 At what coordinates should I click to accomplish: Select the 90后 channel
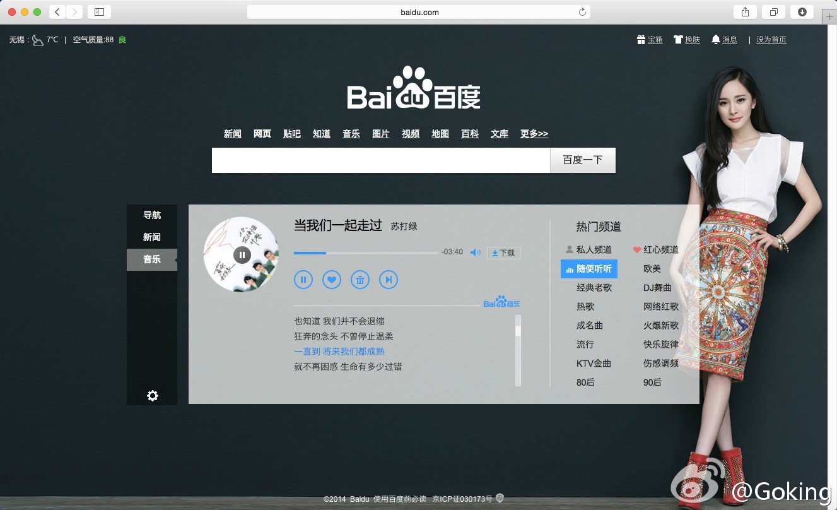pyautogui.click(x=652, y=382)
